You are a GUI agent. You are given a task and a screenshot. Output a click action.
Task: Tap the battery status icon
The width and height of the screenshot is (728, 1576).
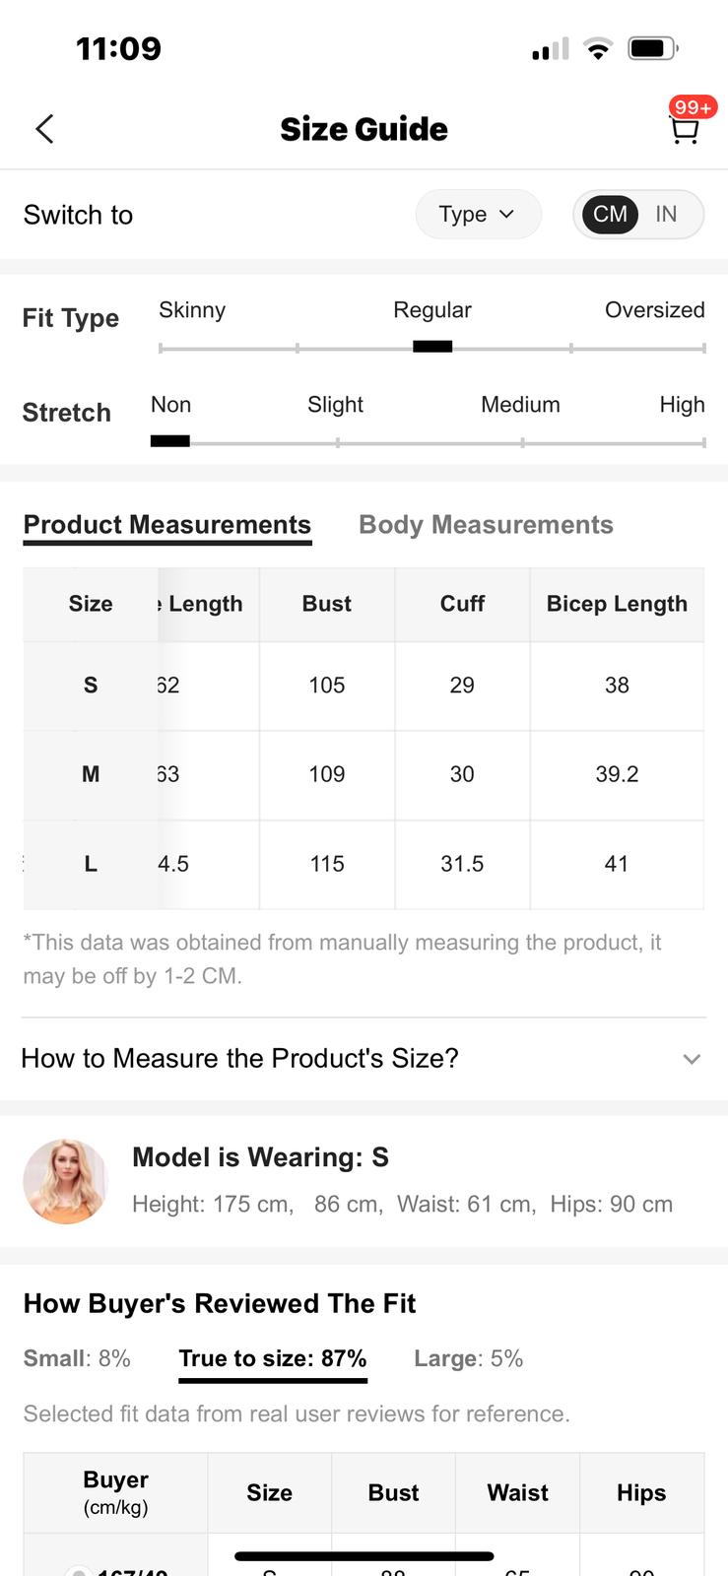click(x=652, y=48)
